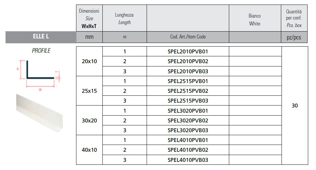Click item code SPEL4010PVB02
Image resolution: width=316 pixels, height=170 pixels.
[188, 150]
